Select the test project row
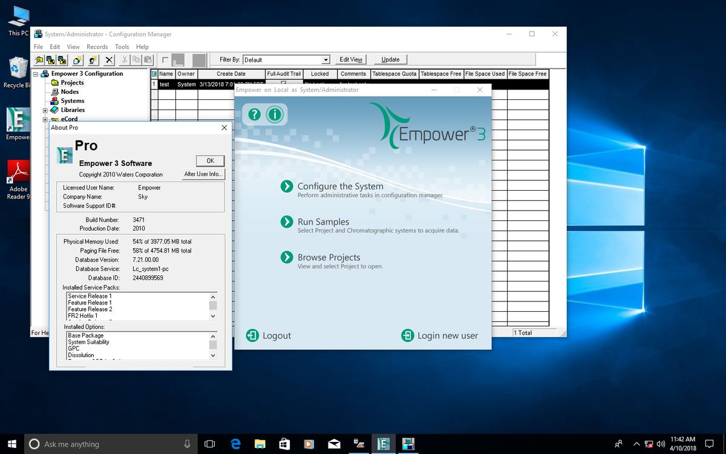726x454 pixels. (x=164, y=84)
